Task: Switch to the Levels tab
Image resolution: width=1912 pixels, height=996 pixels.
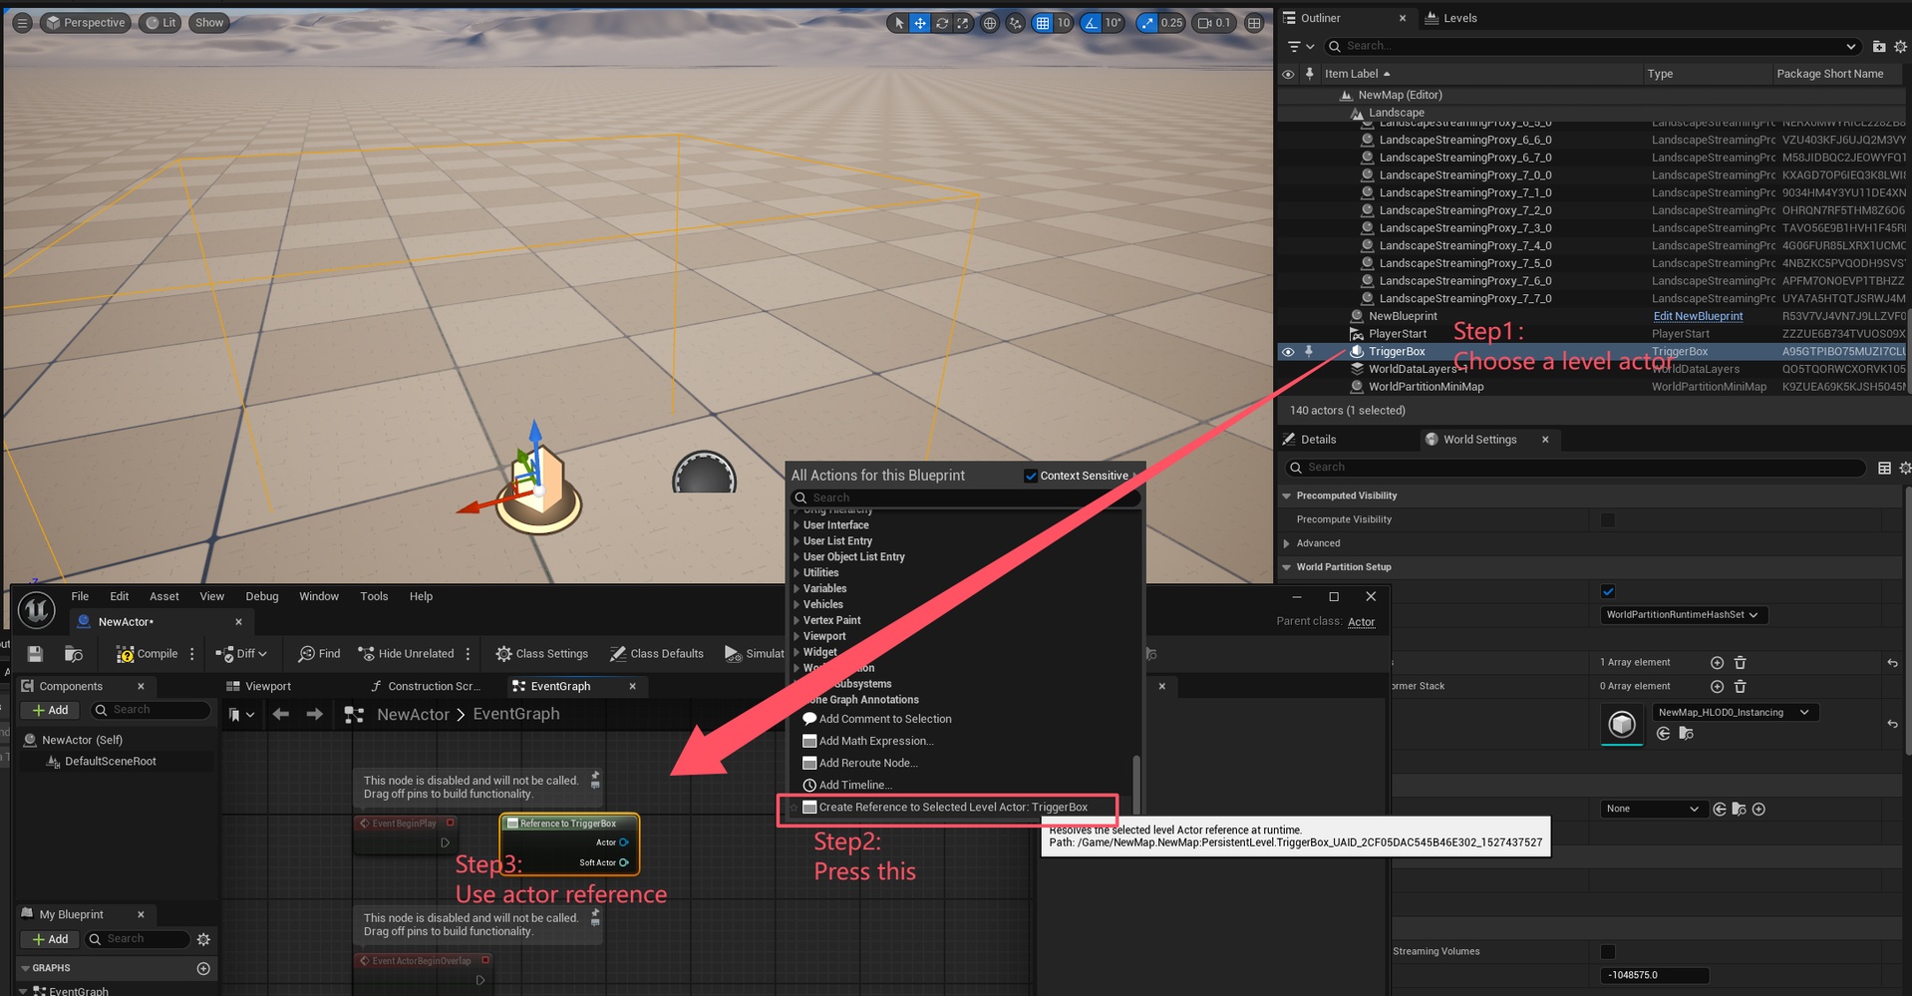Action: tap(1451, 18)
